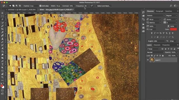Switch to the Swatches tab
This screenshot has width=179, height=100.
(169, 11)
